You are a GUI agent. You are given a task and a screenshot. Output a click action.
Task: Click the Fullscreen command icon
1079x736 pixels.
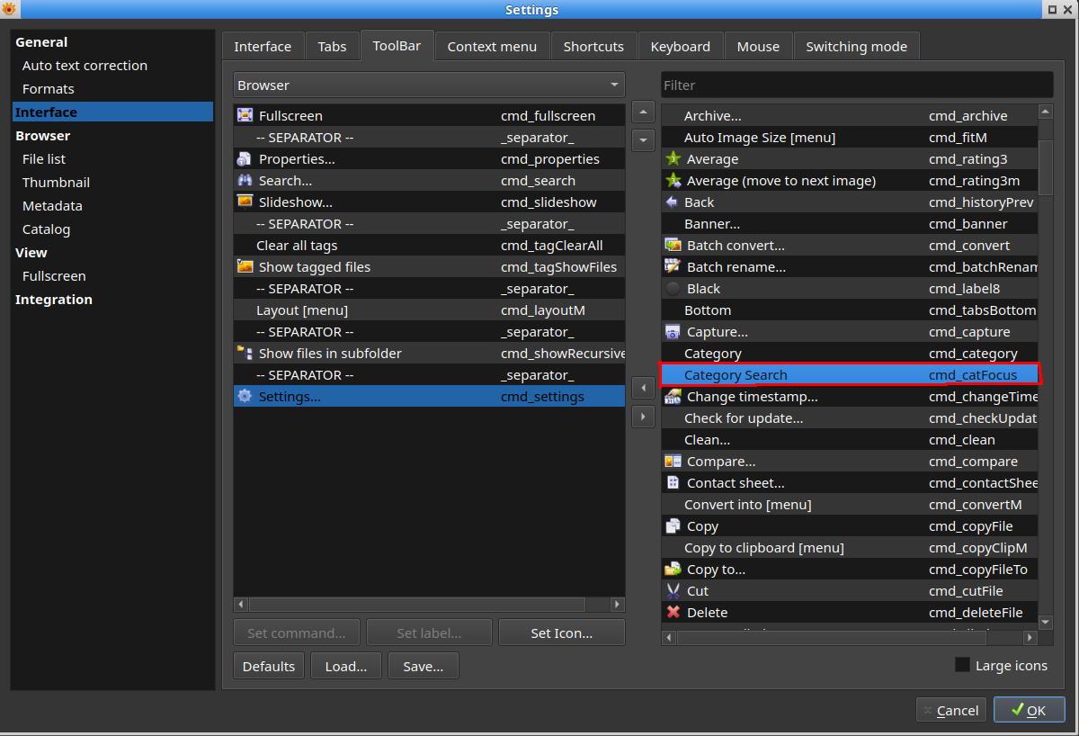[x=245, y=116]
